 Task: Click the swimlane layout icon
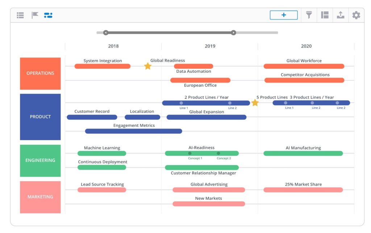point(324,15)
